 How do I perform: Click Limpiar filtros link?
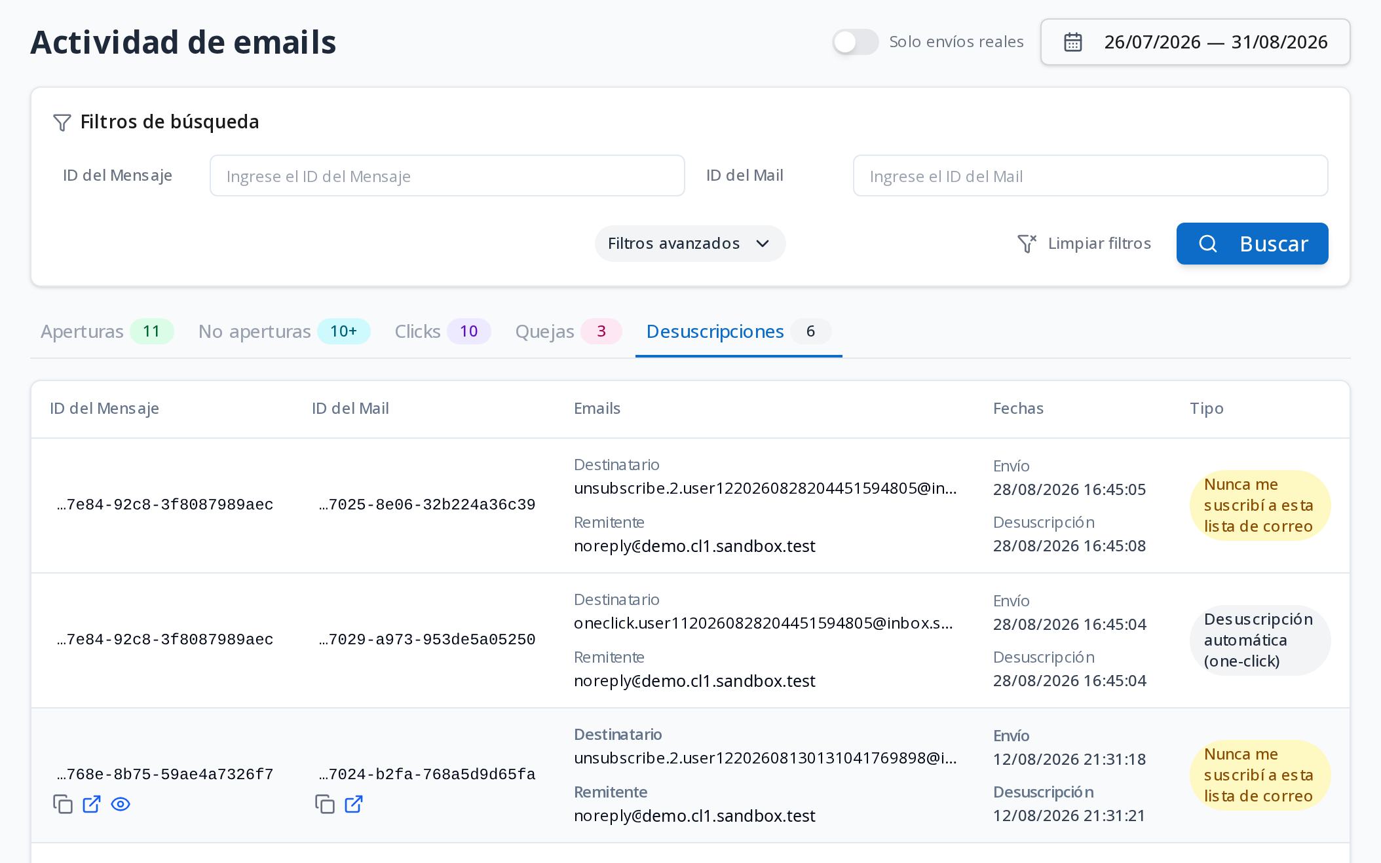click(1099, 244)
